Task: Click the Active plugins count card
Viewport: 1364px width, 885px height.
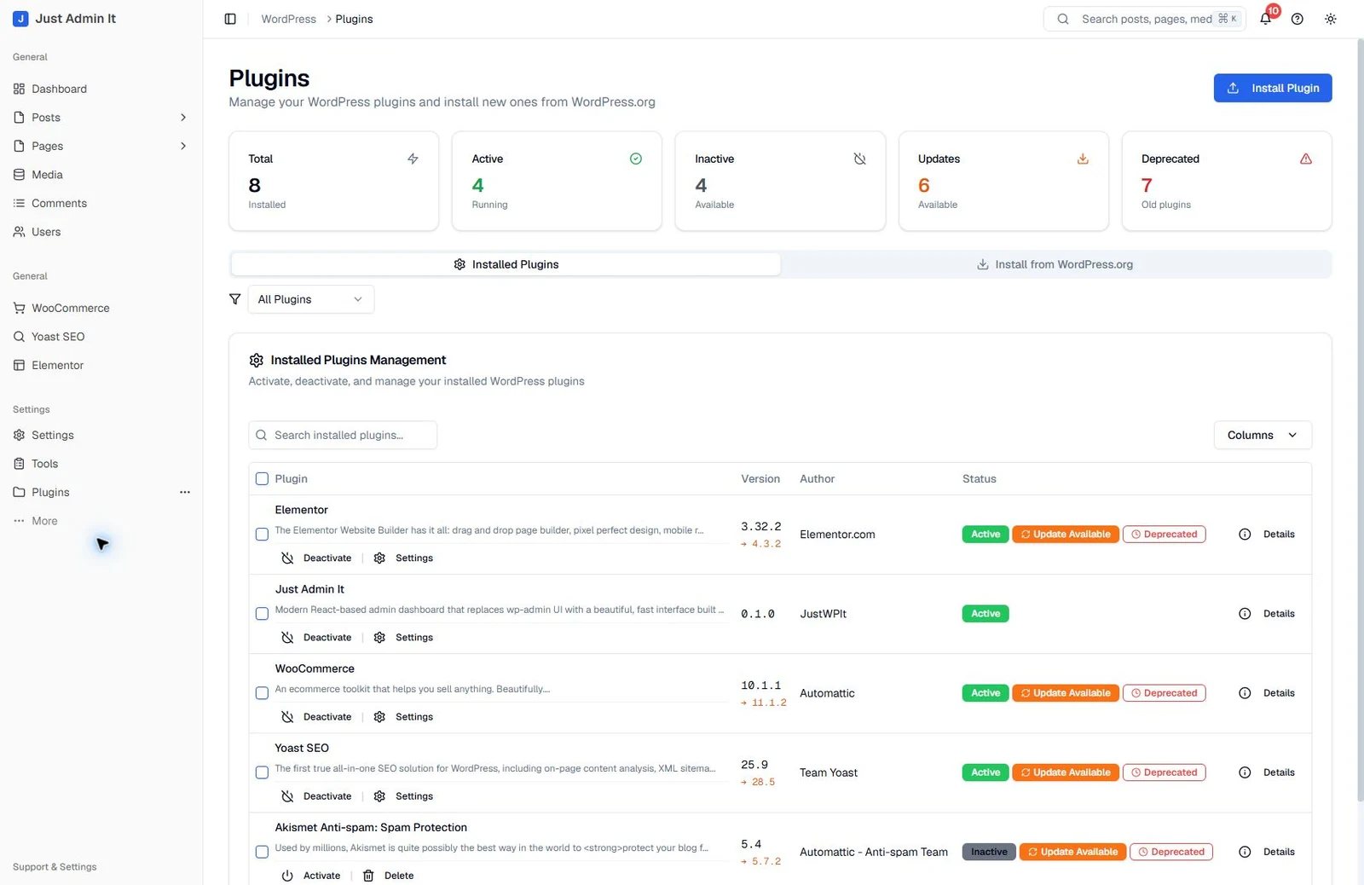Action: pos(557,181)
